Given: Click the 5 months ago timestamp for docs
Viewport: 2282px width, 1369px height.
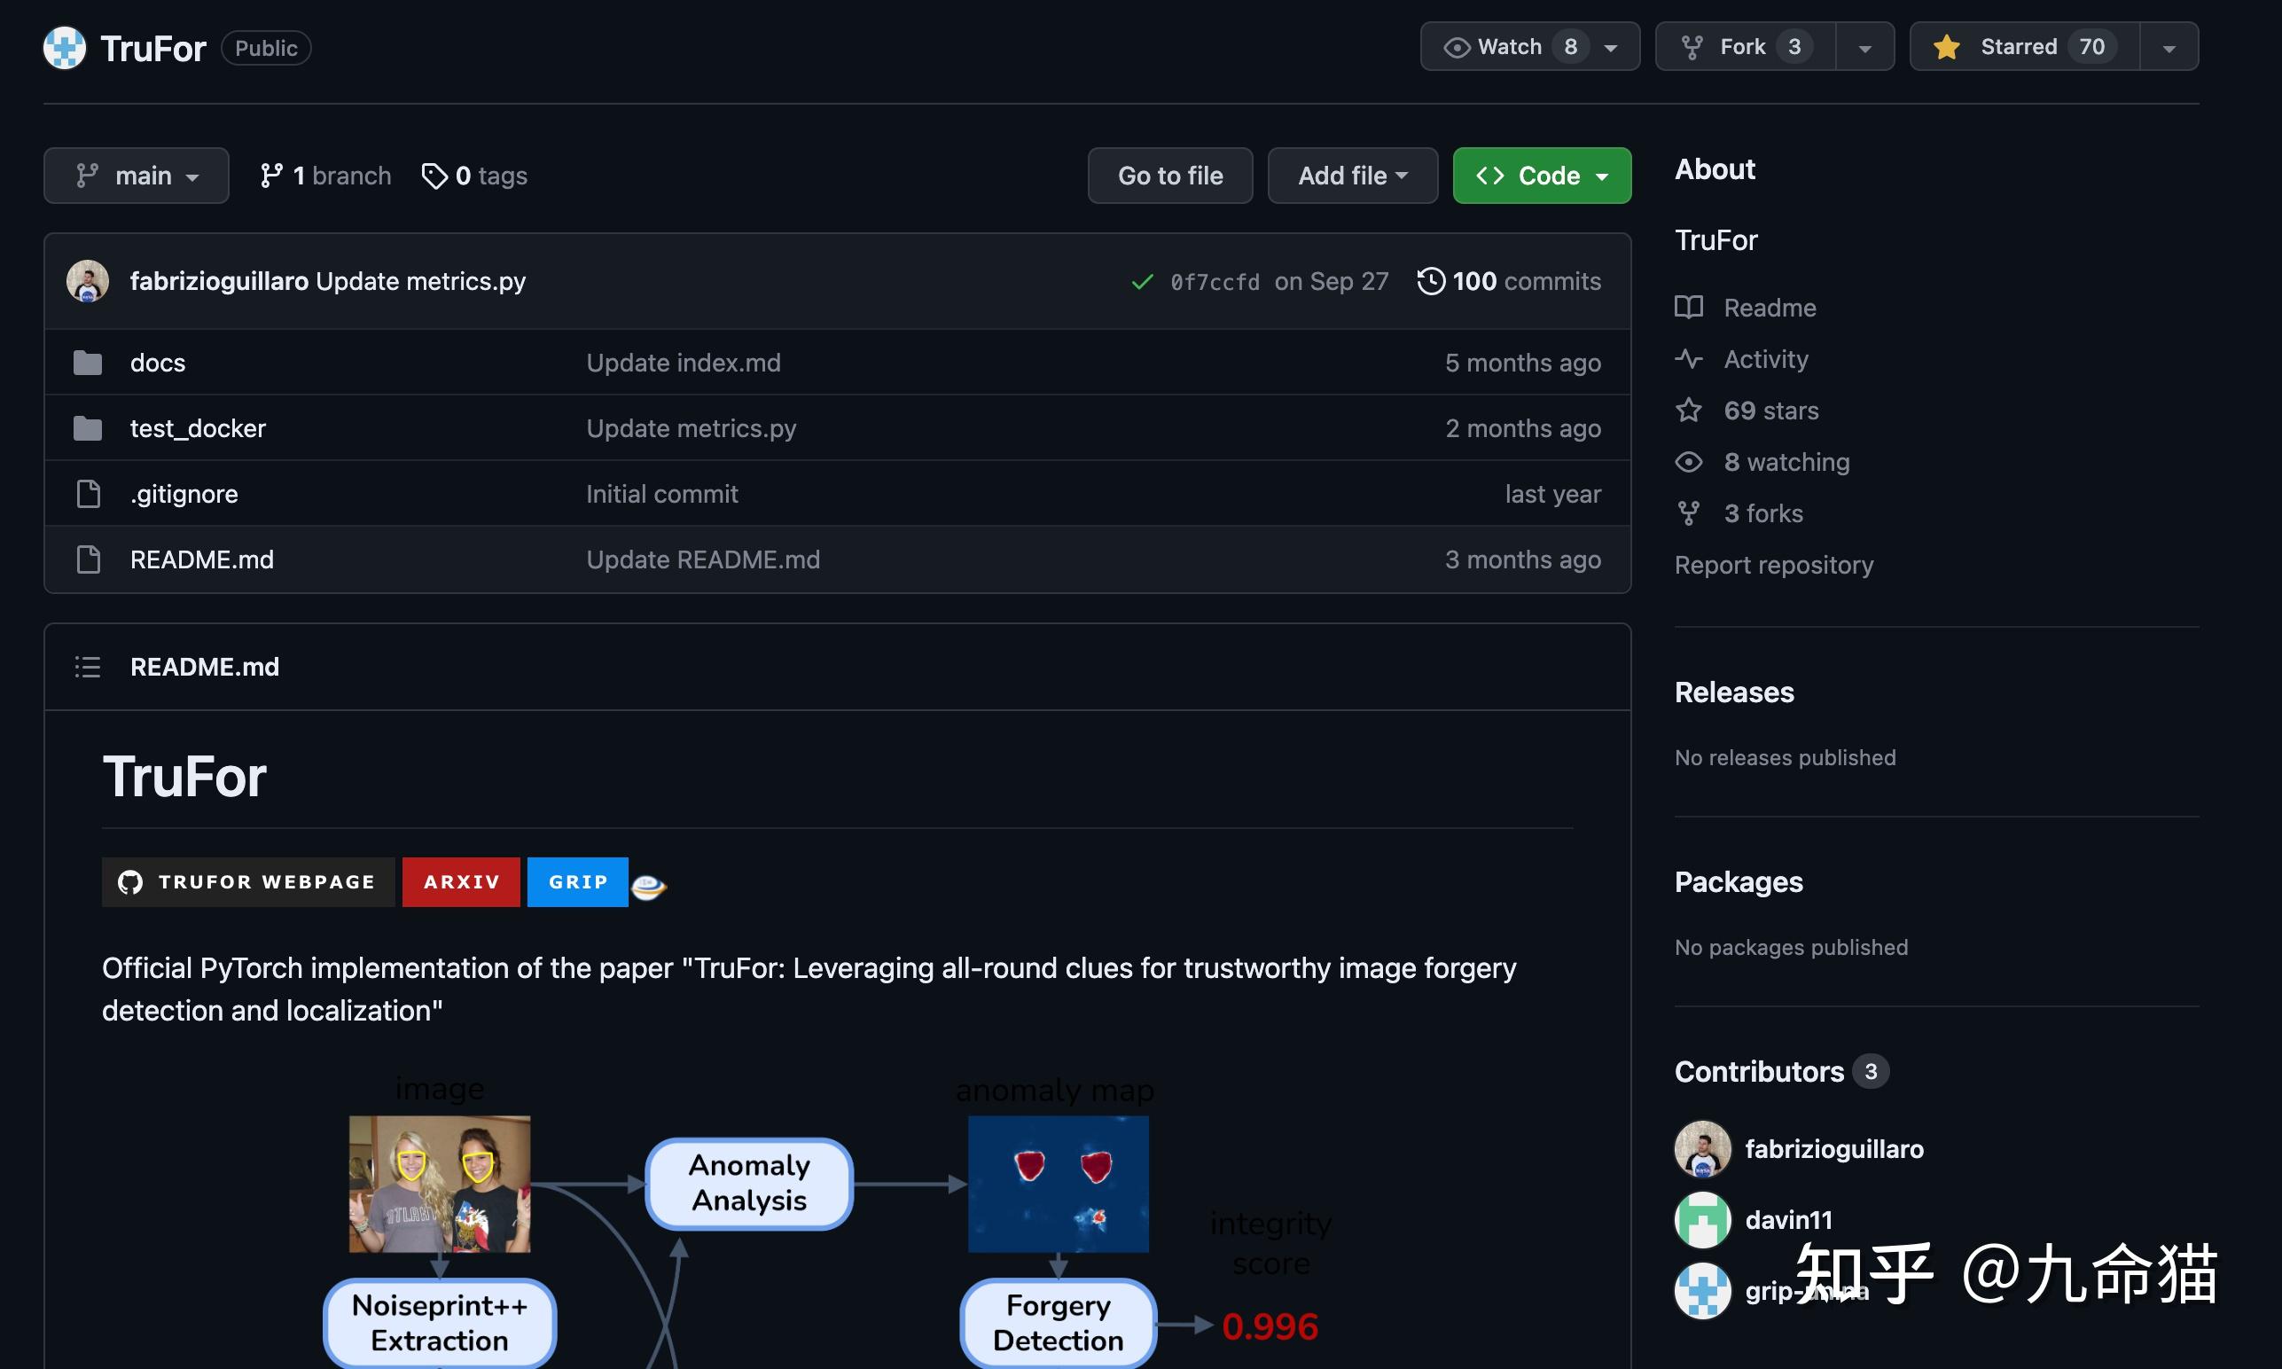Looking at the screenshot, I should (x=1523, y=363).
